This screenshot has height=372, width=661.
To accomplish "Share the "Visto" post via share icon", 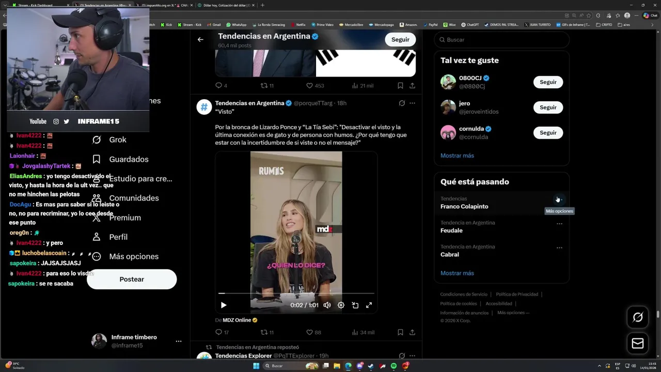I will point(412,332).
